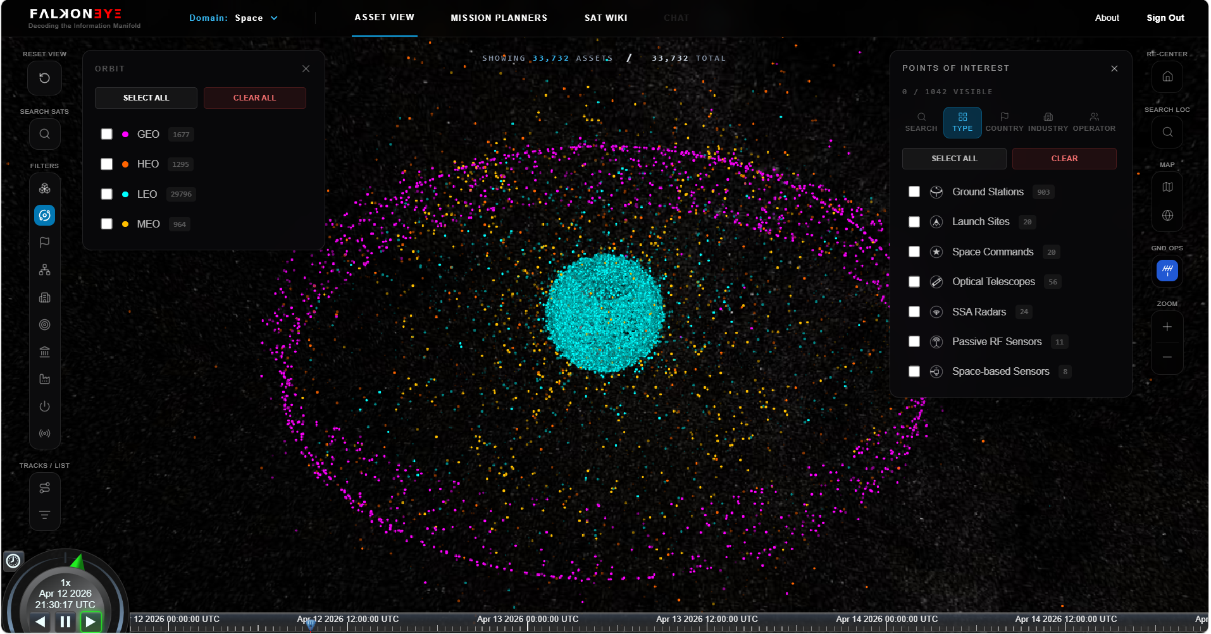Switch to the Industry tab
Image resolution: width=1211 pixels, height=634 pixels.
click(1048, 122)
